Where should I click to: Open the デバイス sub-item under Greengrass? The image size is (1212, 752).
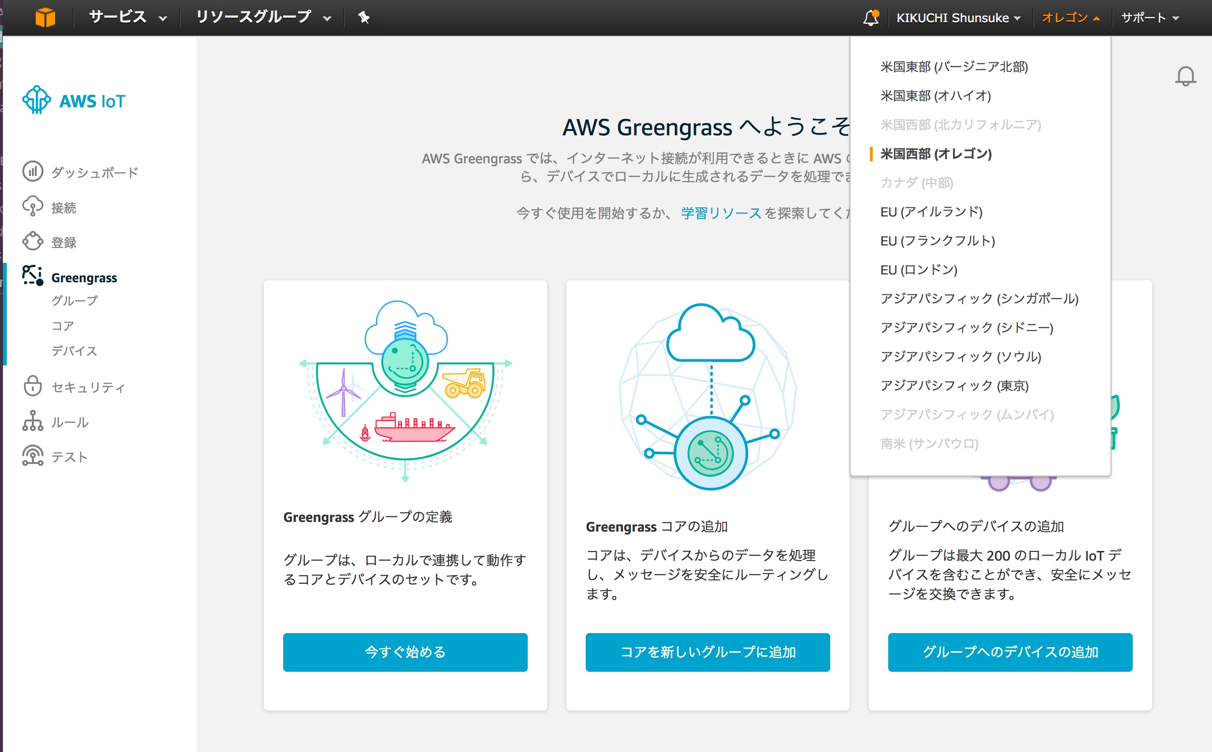(74, 351)
